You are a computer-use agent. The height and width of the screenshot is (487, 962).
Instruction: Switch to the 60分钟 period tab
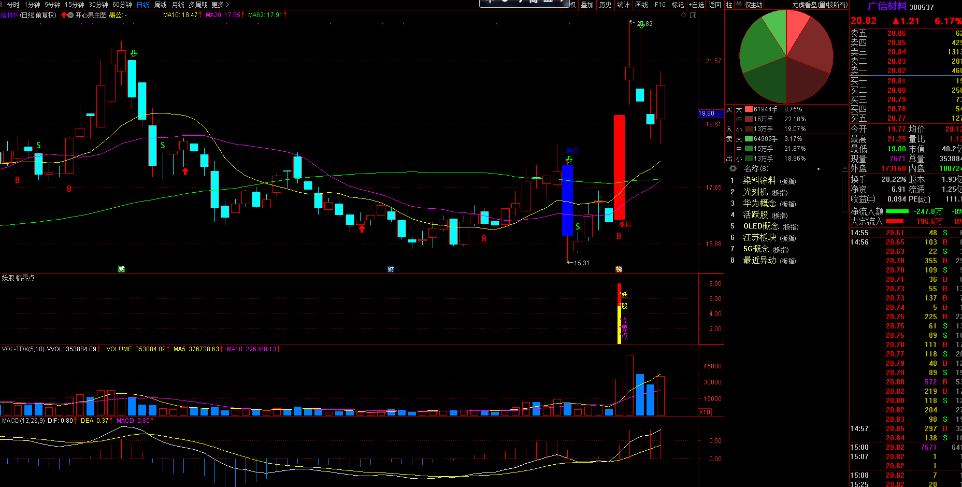pyautogui.click(x=122, y=5)
